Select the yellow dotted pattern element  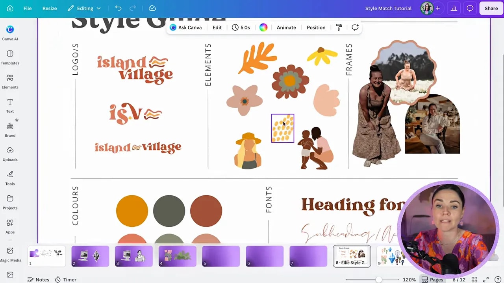[x=283, y=128]
